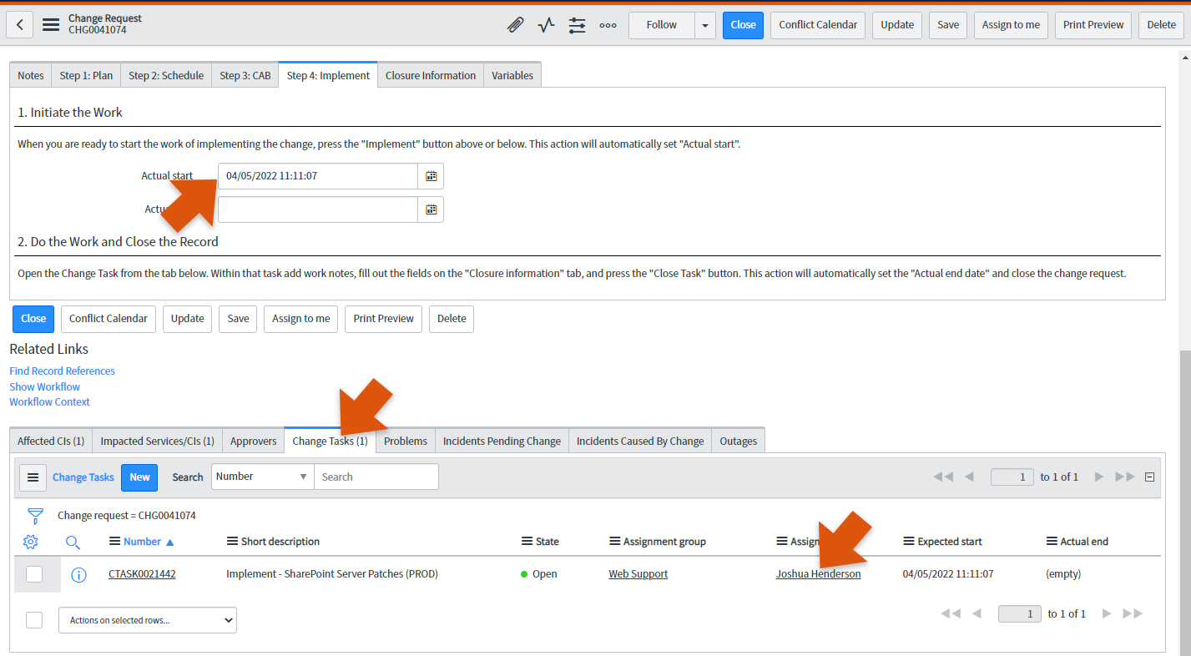Toggle the select-all checkbox below the list
Viewport: 1191px width, 656px height.
pyautogui.click(x=34, y=620)
